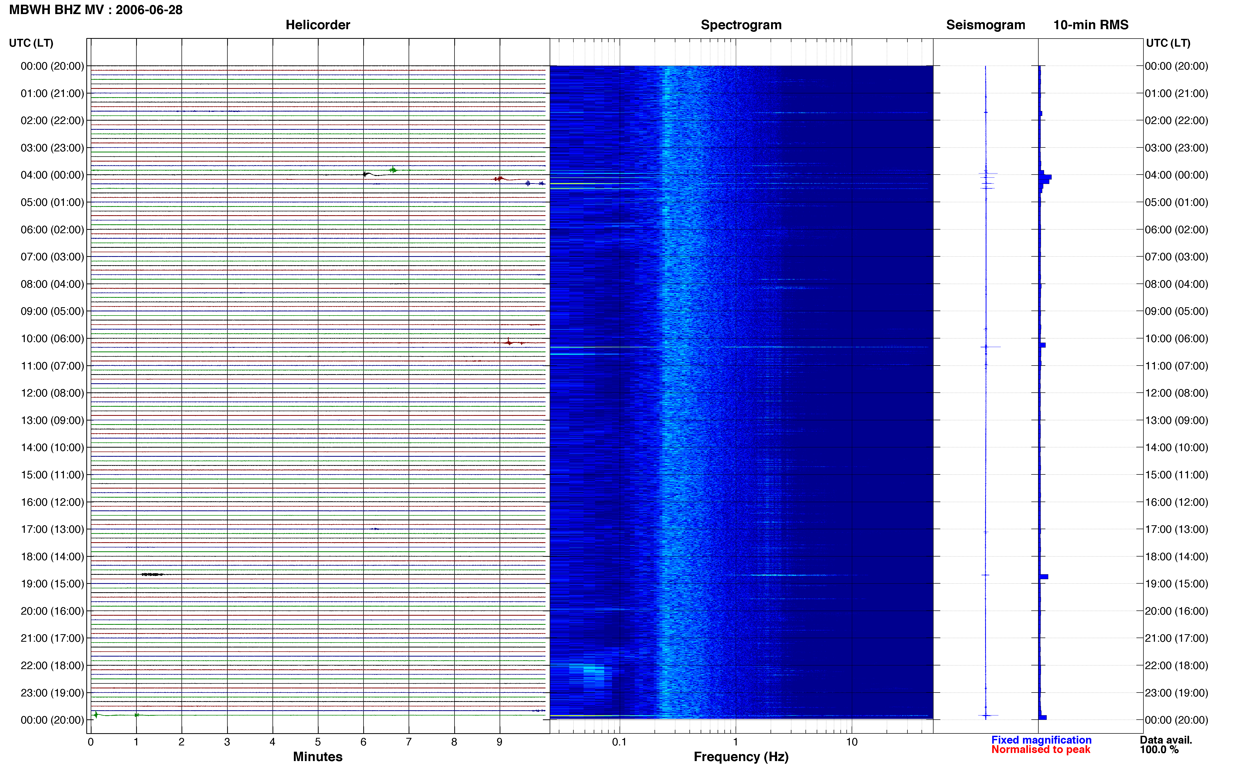Click 15:00 (11:00) label beside RMS panel
The width and height of the screenshot is (1236, 772).
tap(1176, 475)
